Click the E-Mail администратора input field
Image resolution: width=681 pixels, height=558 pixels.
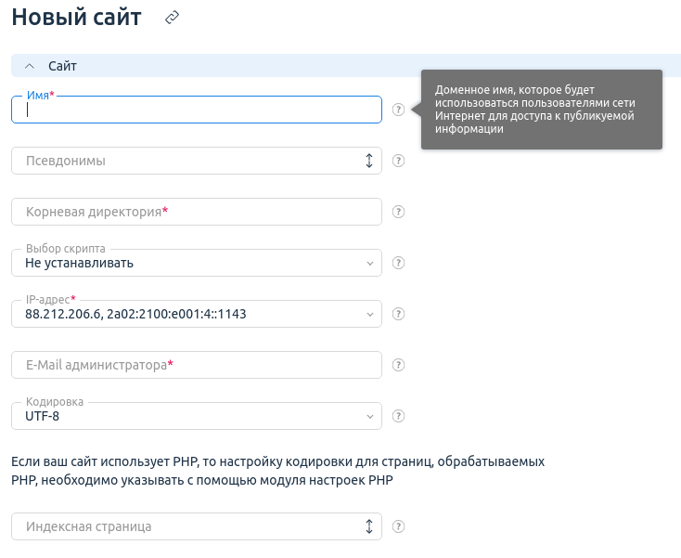tap(197, 365)
